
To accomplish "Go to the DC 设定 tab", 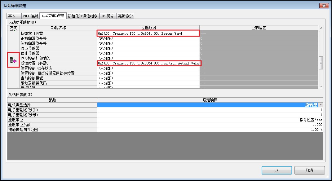I will pyautogui.click(x=108, y=16).
